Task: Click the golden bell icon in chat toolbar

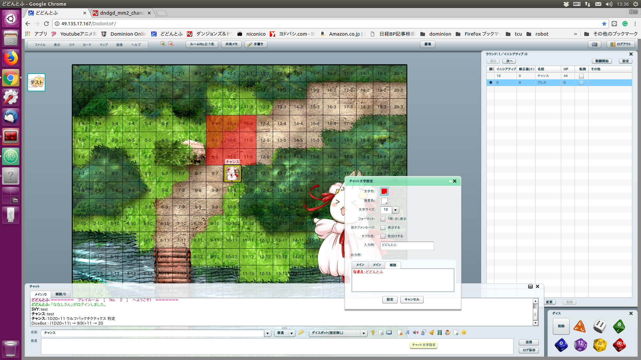Action: (431, 333)
